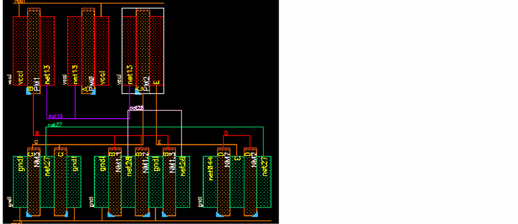The height and width of the screenshot is (224, 518).
Task: Select the pink net28 wire label
Action: pyautogui.click(x=137, y=108)
